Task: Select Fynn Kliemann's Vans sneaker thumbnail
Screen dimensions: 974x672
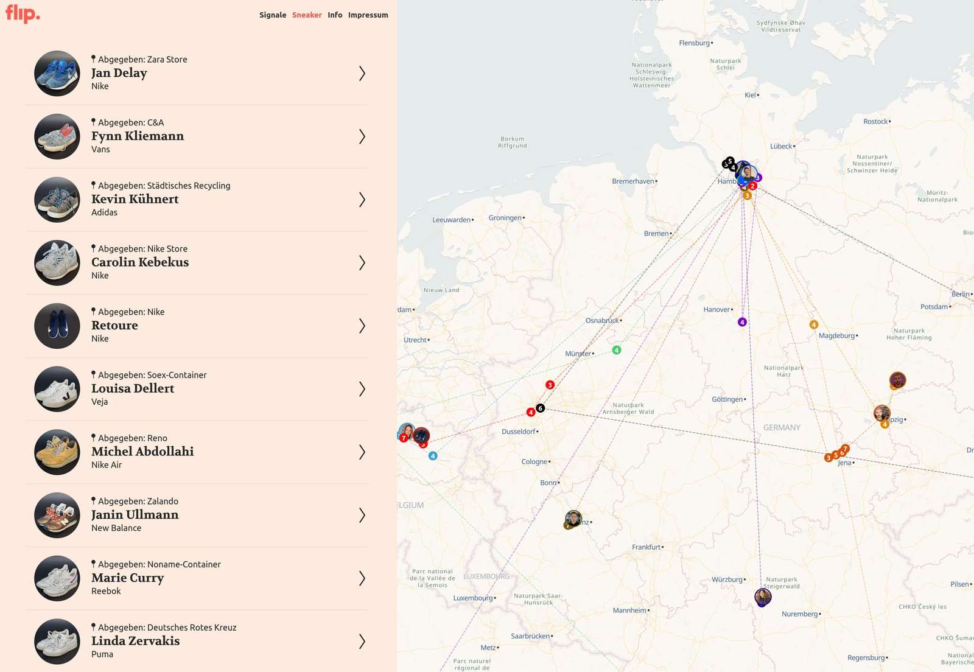Action: [x=57, y=136]
